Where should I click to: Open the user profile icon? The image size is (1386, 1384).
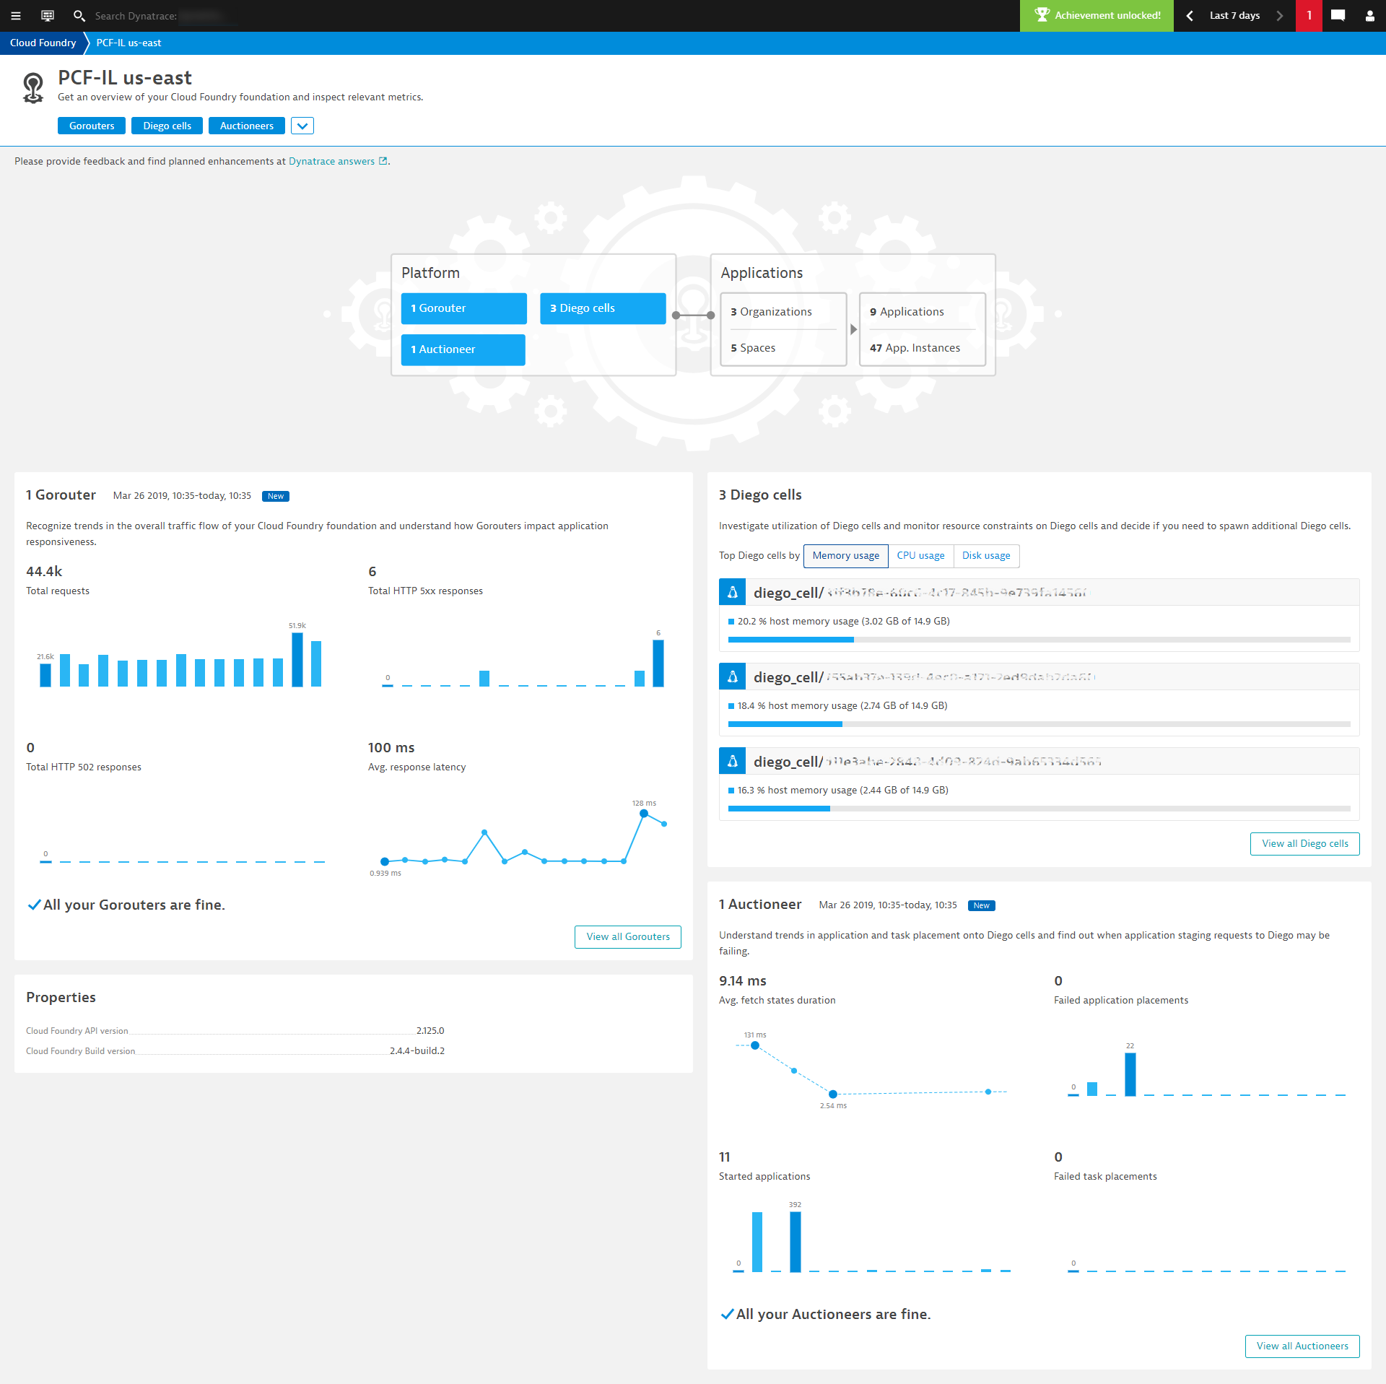click(1369, 15)
